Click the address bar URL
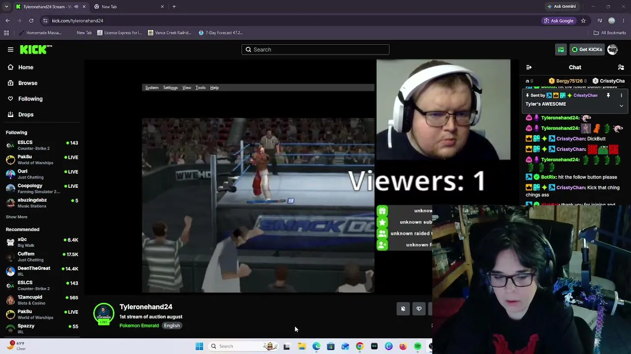Image resolution: width=631 pixels, height=354 pixels. coord(77,21)
